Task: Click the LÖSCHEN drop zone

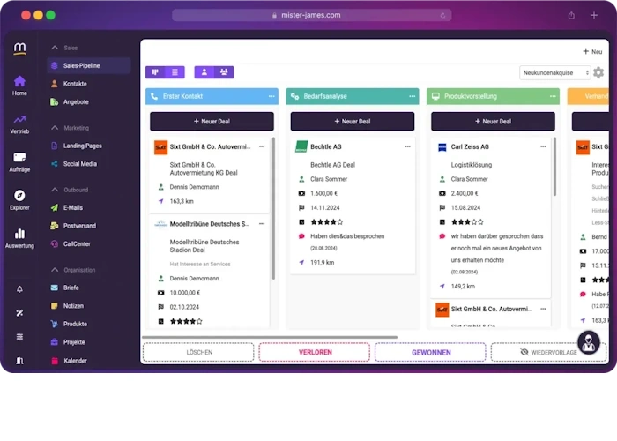Action: [x=198, y=353]
